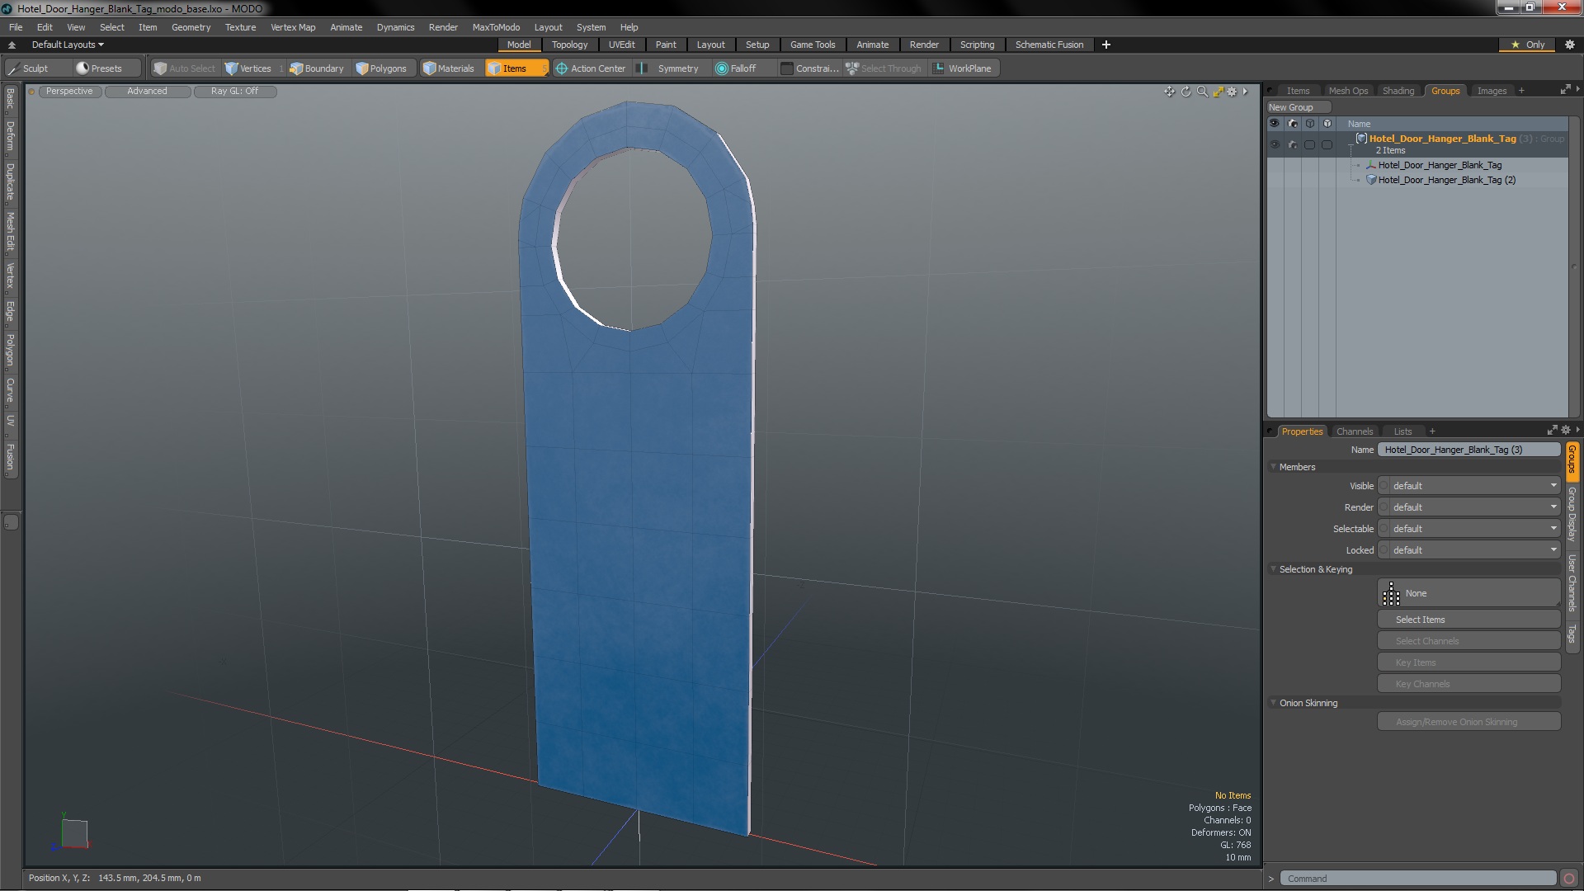Open the Perspective view type dropdown
Screen dimensions: 1584x891
click(69, 92)
